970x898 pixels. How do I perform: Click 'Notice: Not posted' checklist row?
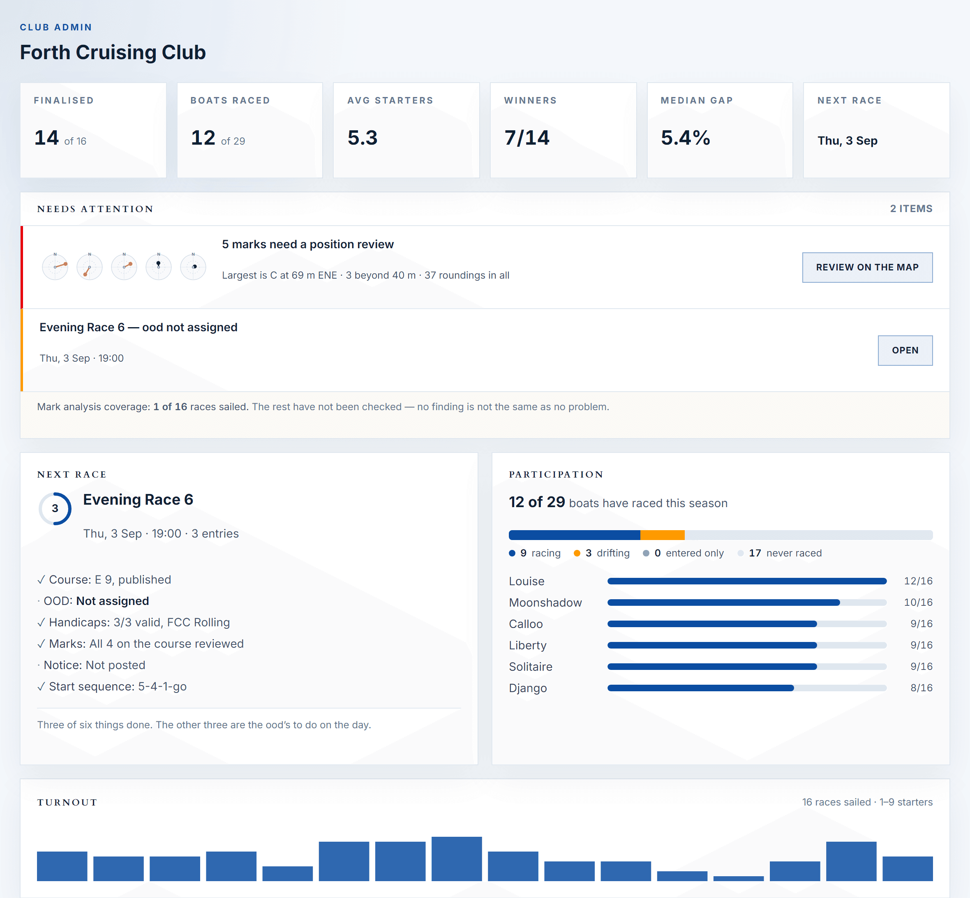point(91,665)
